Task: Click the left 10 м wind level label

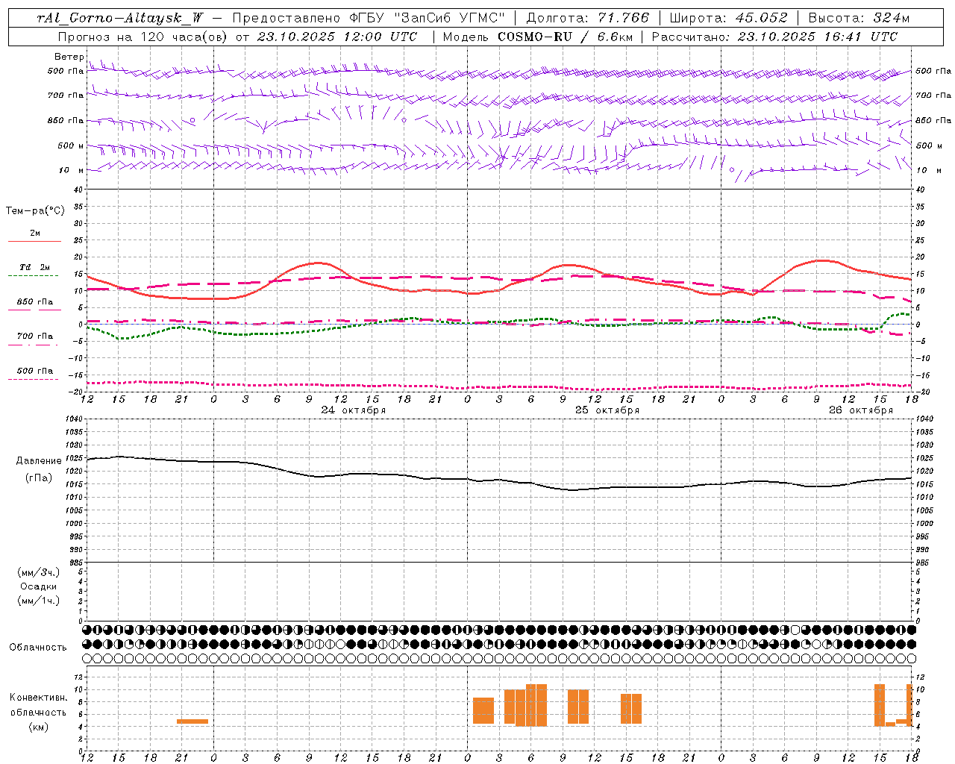Action: (72, 170)
